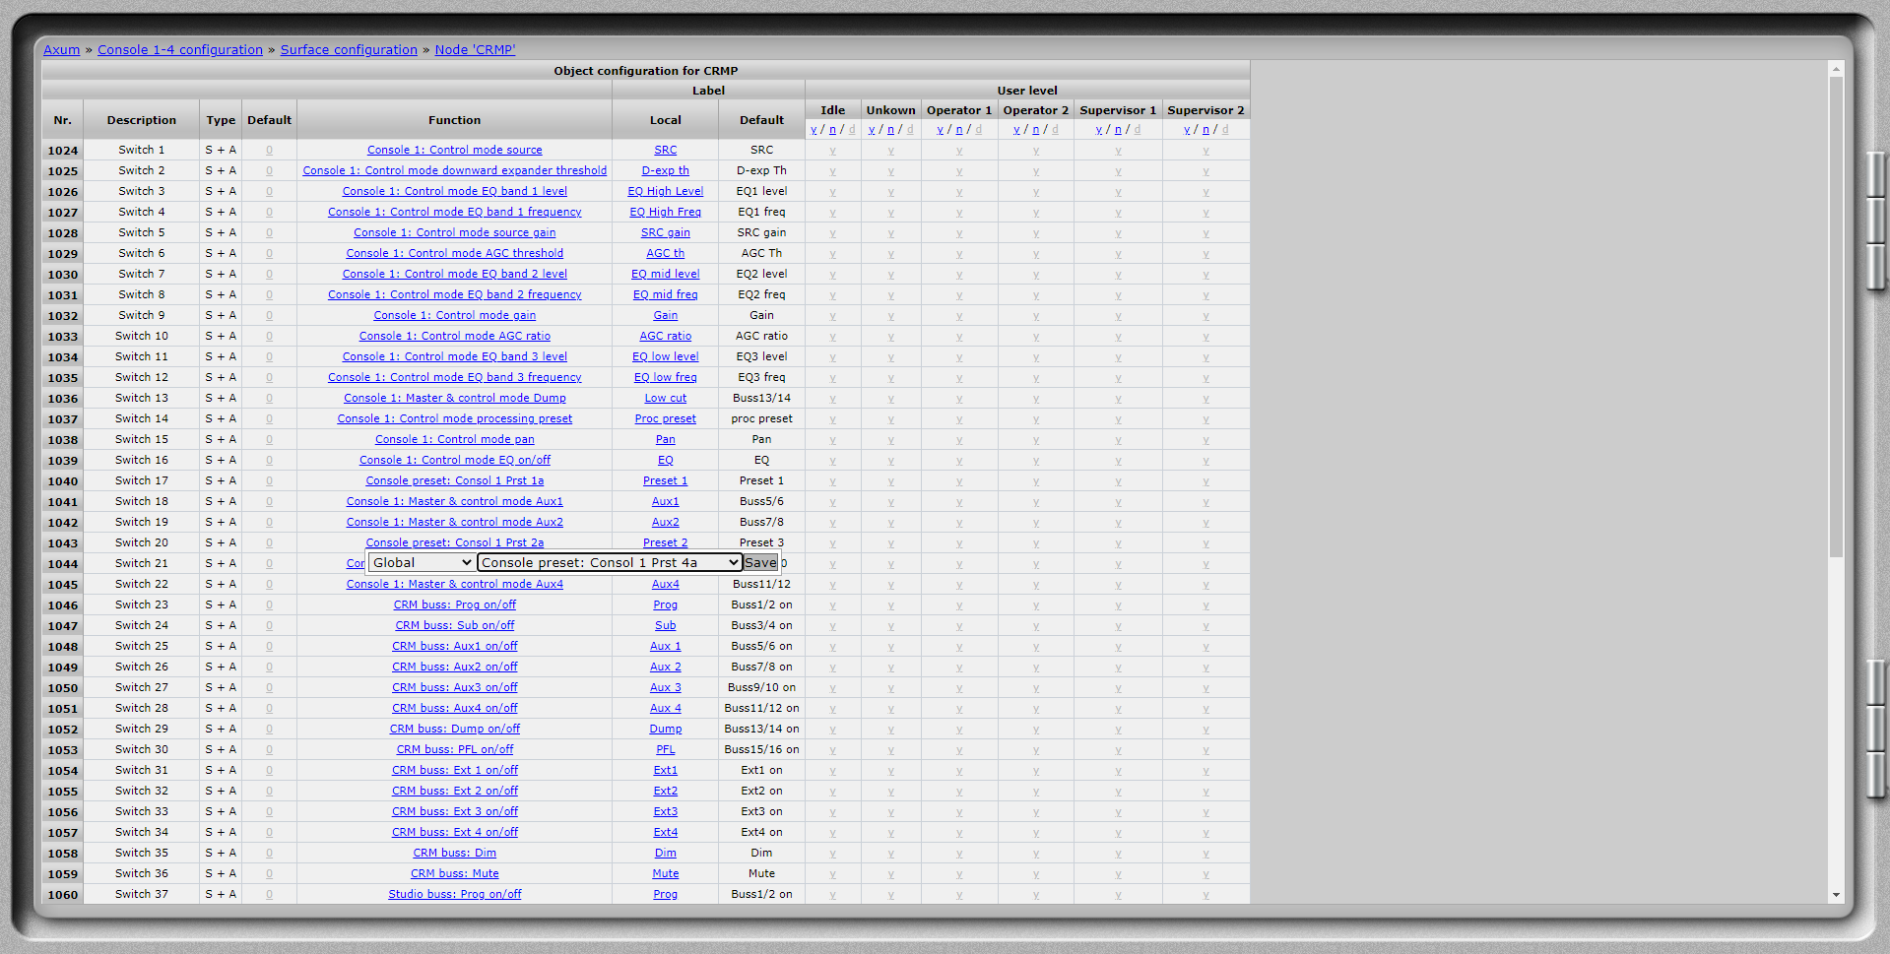Open 'Studio buss: Prog on/off' function
Screen dimensions: 1890x954
pyautogui.click(x=454, y=895)
